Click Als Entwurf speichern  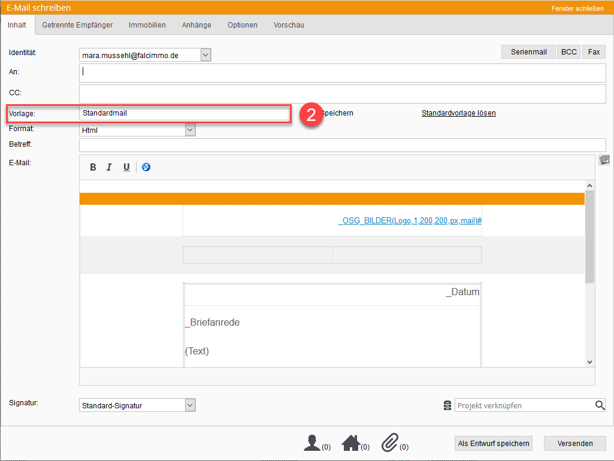pos(494,444)
